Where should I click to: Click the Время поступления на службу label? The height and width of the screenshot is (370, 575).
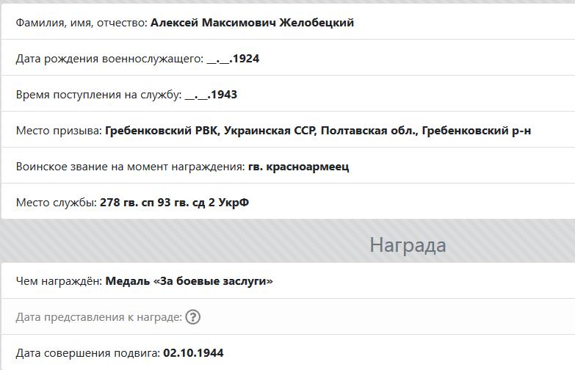pos(99,95)
